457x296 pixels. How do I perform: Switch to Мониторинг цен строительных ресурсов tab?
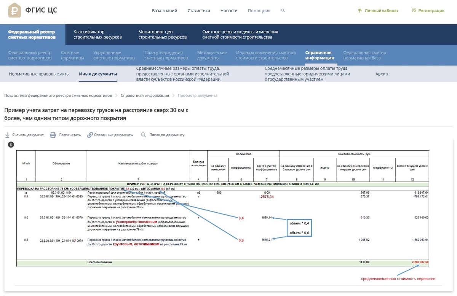pos(163,35)
